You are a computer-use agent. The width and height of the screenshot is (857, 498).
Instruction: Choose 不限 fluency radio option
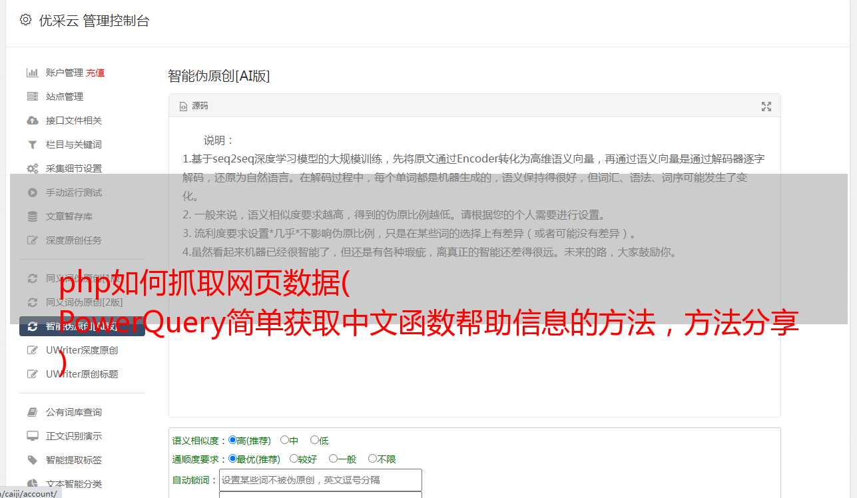[x=372, y=459]
